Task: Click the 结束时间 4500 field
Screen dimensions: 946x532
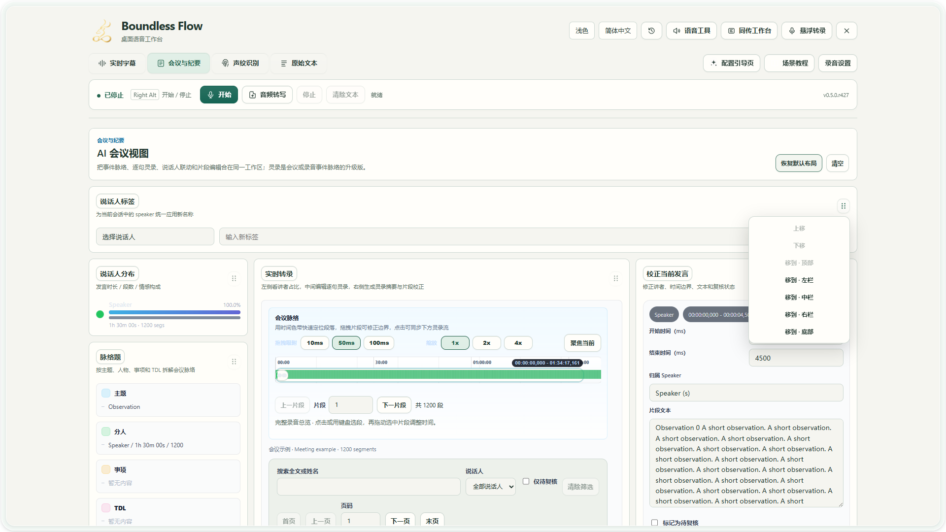Action: coord(796,358)
